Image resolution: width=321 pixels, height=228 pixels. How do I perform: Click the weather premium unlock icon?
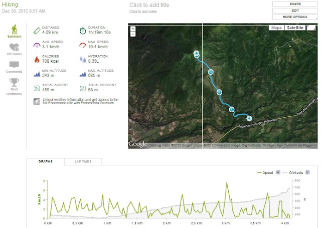click(x=37, y=101)
